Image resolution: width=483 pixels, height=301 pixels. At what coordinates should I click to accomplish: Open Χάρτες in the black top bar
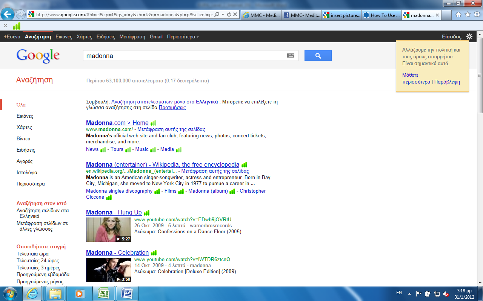[84, 37]
